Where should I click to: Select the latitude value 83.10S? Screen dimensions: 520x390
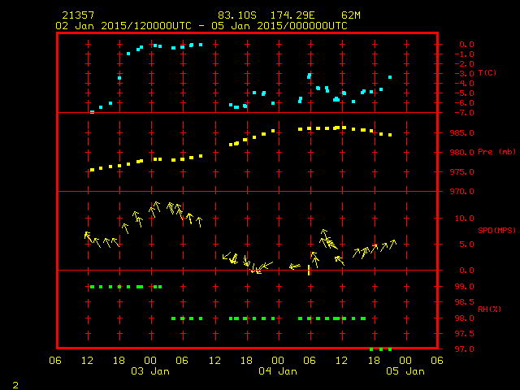(236, 15)
